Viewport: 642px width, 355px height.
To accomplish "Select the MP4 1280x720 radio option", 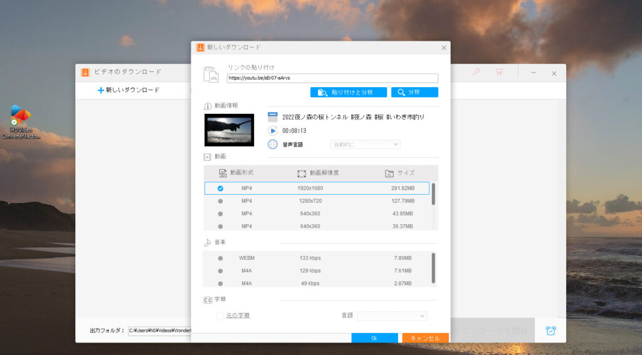I will (x=220, y=201).
